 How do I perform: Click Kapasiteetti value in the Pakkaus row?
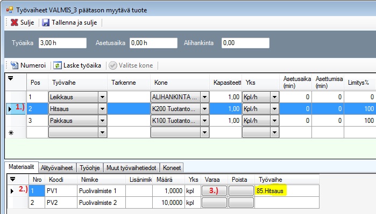[225, 121]
